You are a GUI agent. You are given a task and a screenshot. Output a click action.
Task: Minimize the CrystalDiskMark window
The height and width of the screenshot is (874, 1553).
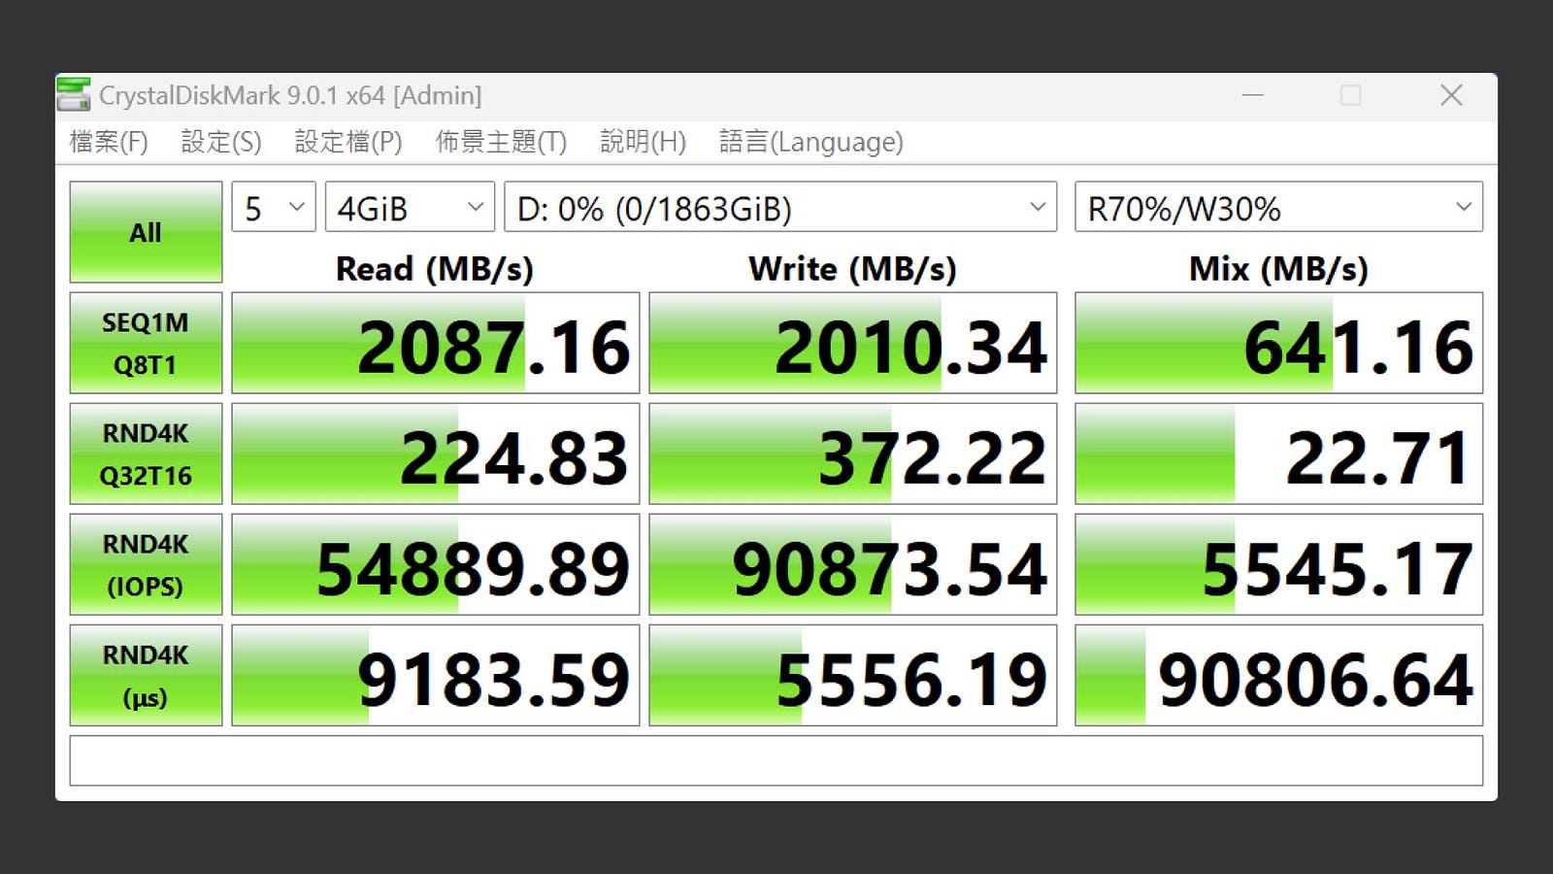(x=1253, y=95)
